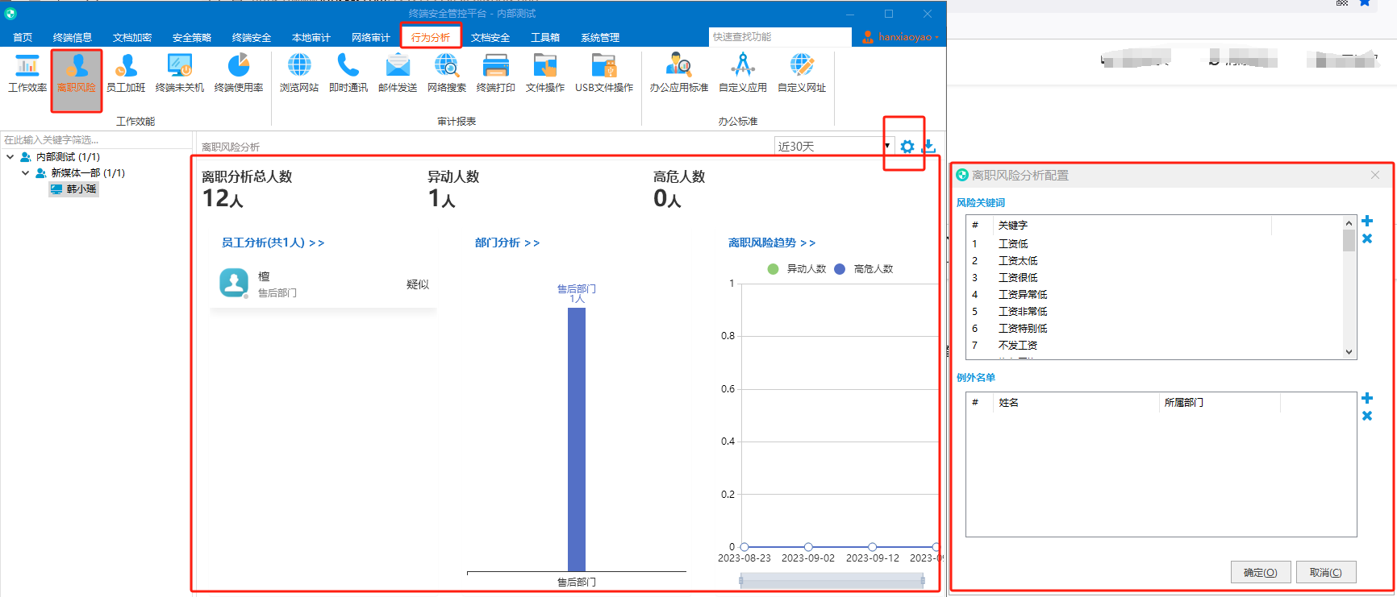1397x597 pixels.
Task: Collapse the 新媒体一部 tree node
Action: [x=25, y=173]
